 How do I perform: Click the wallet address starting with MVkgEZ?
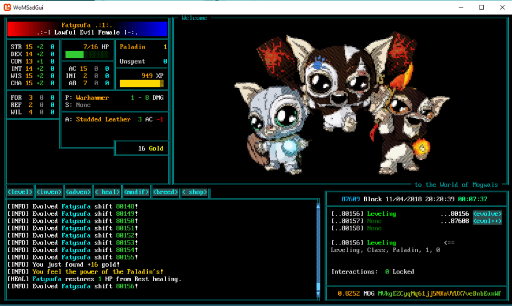(x=439, y=294)
